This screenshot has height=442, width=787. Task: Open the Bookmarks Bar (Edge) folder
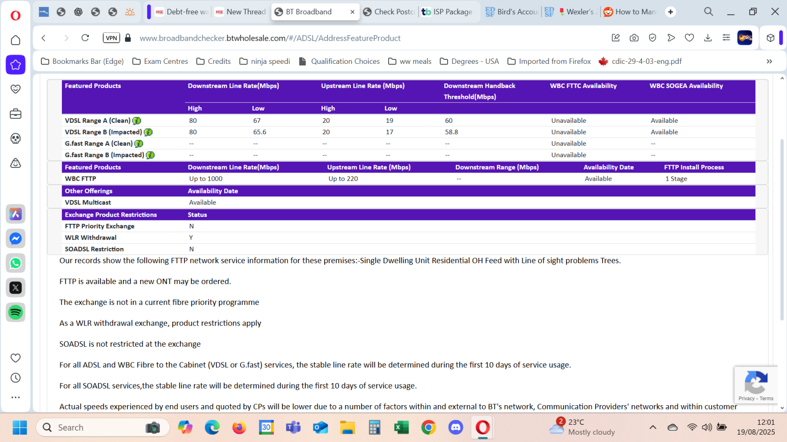tap(82, 61)
